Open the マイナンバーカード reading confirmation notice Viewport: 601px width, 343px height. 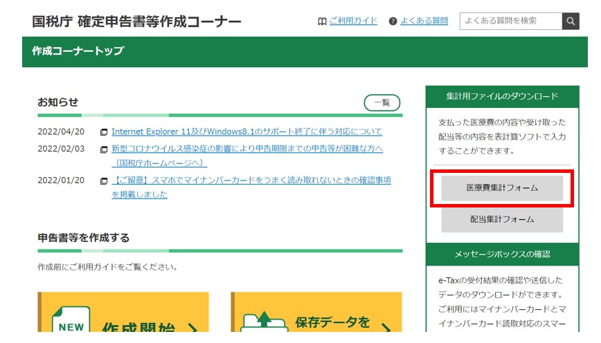[x=251, y=187]
